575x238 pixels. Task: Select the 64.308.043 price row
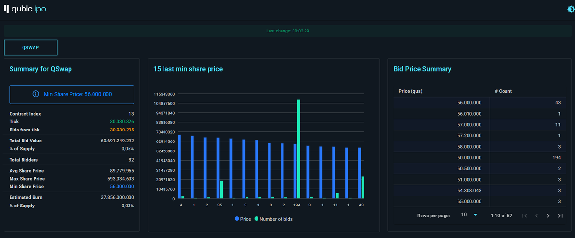coord(479,191)
